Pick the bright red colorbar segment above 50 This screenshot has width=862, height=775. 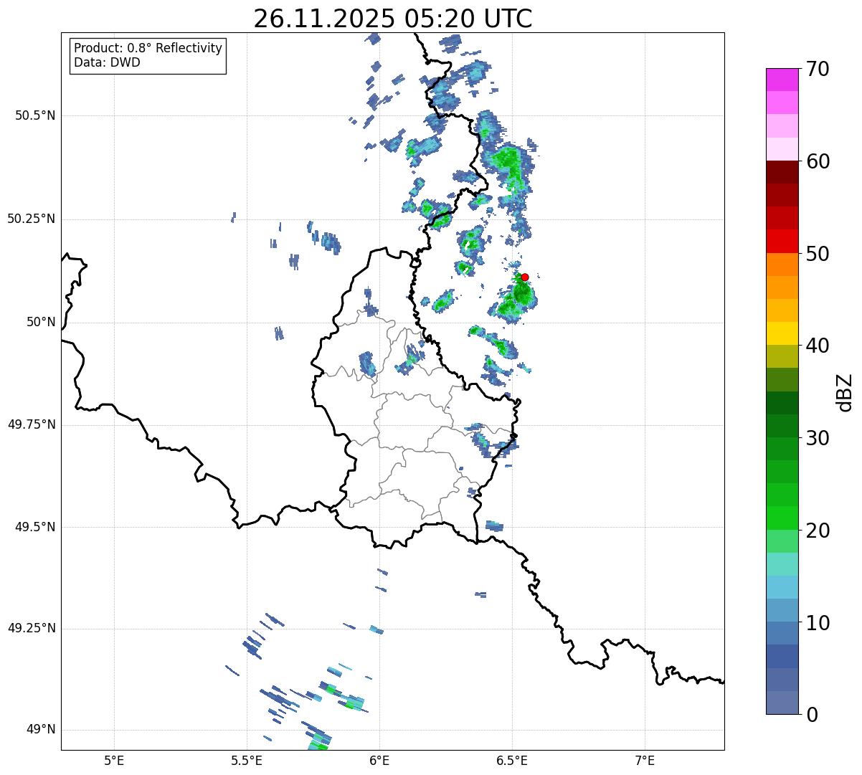point(782,241)
